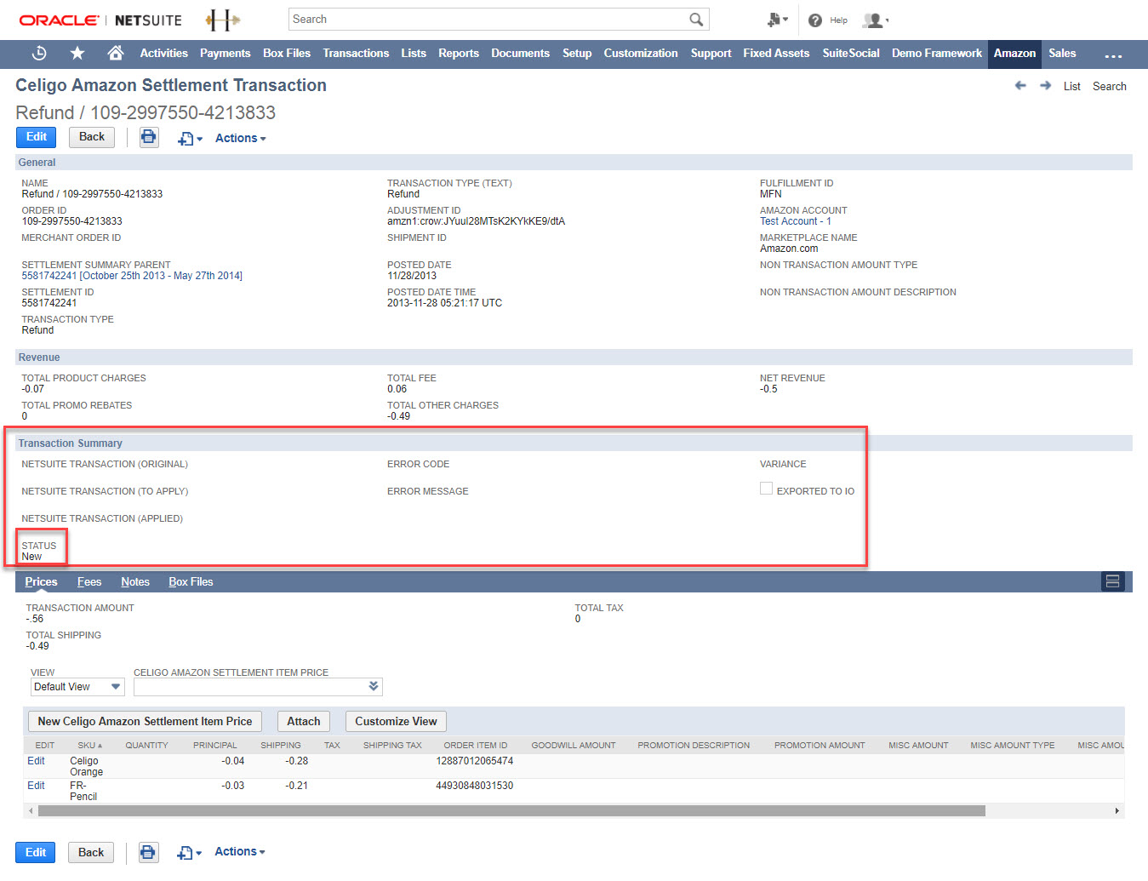Open the Test Account - 1 link
The height and width of the screenshot is (881, 1148).
pyautogui.click(x=796, y=221)
